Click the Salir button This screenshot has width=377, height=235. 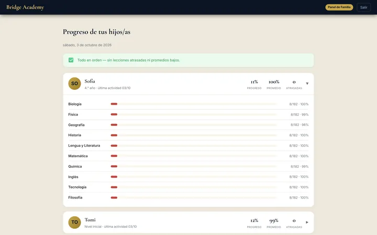[363, 7]
